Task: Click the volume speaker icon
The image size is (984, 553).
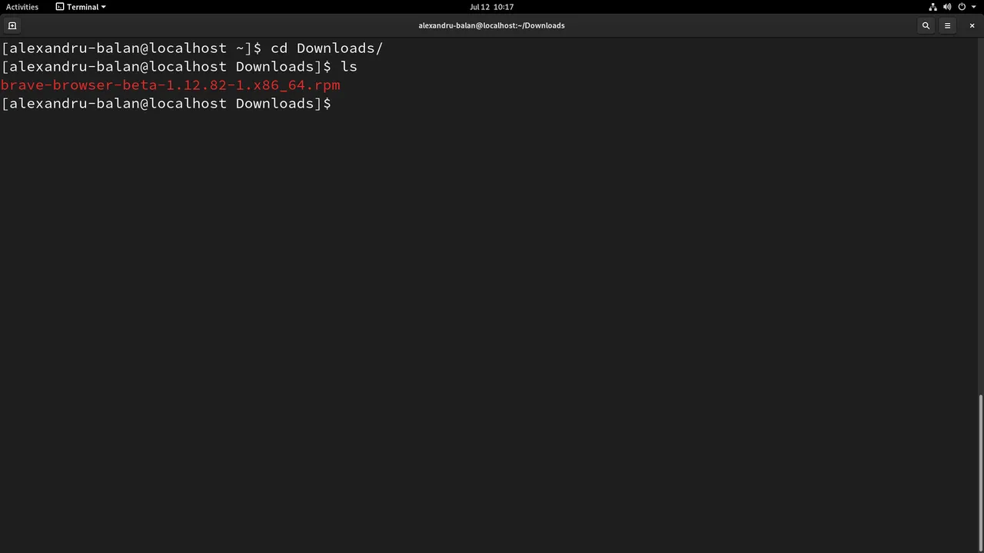Action: (947, 7)
